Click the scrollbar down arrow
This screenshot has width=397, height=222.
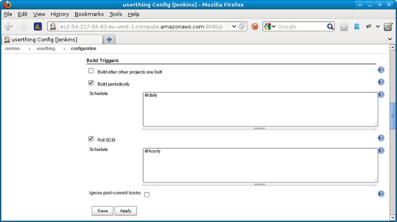[392, 217]
